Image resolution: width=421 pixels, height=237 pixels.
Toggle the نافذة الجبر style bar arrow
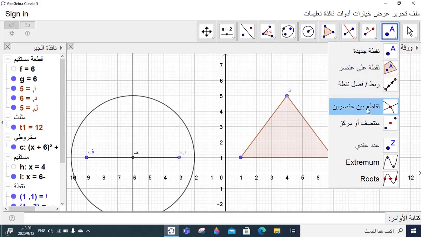point(61,48)
